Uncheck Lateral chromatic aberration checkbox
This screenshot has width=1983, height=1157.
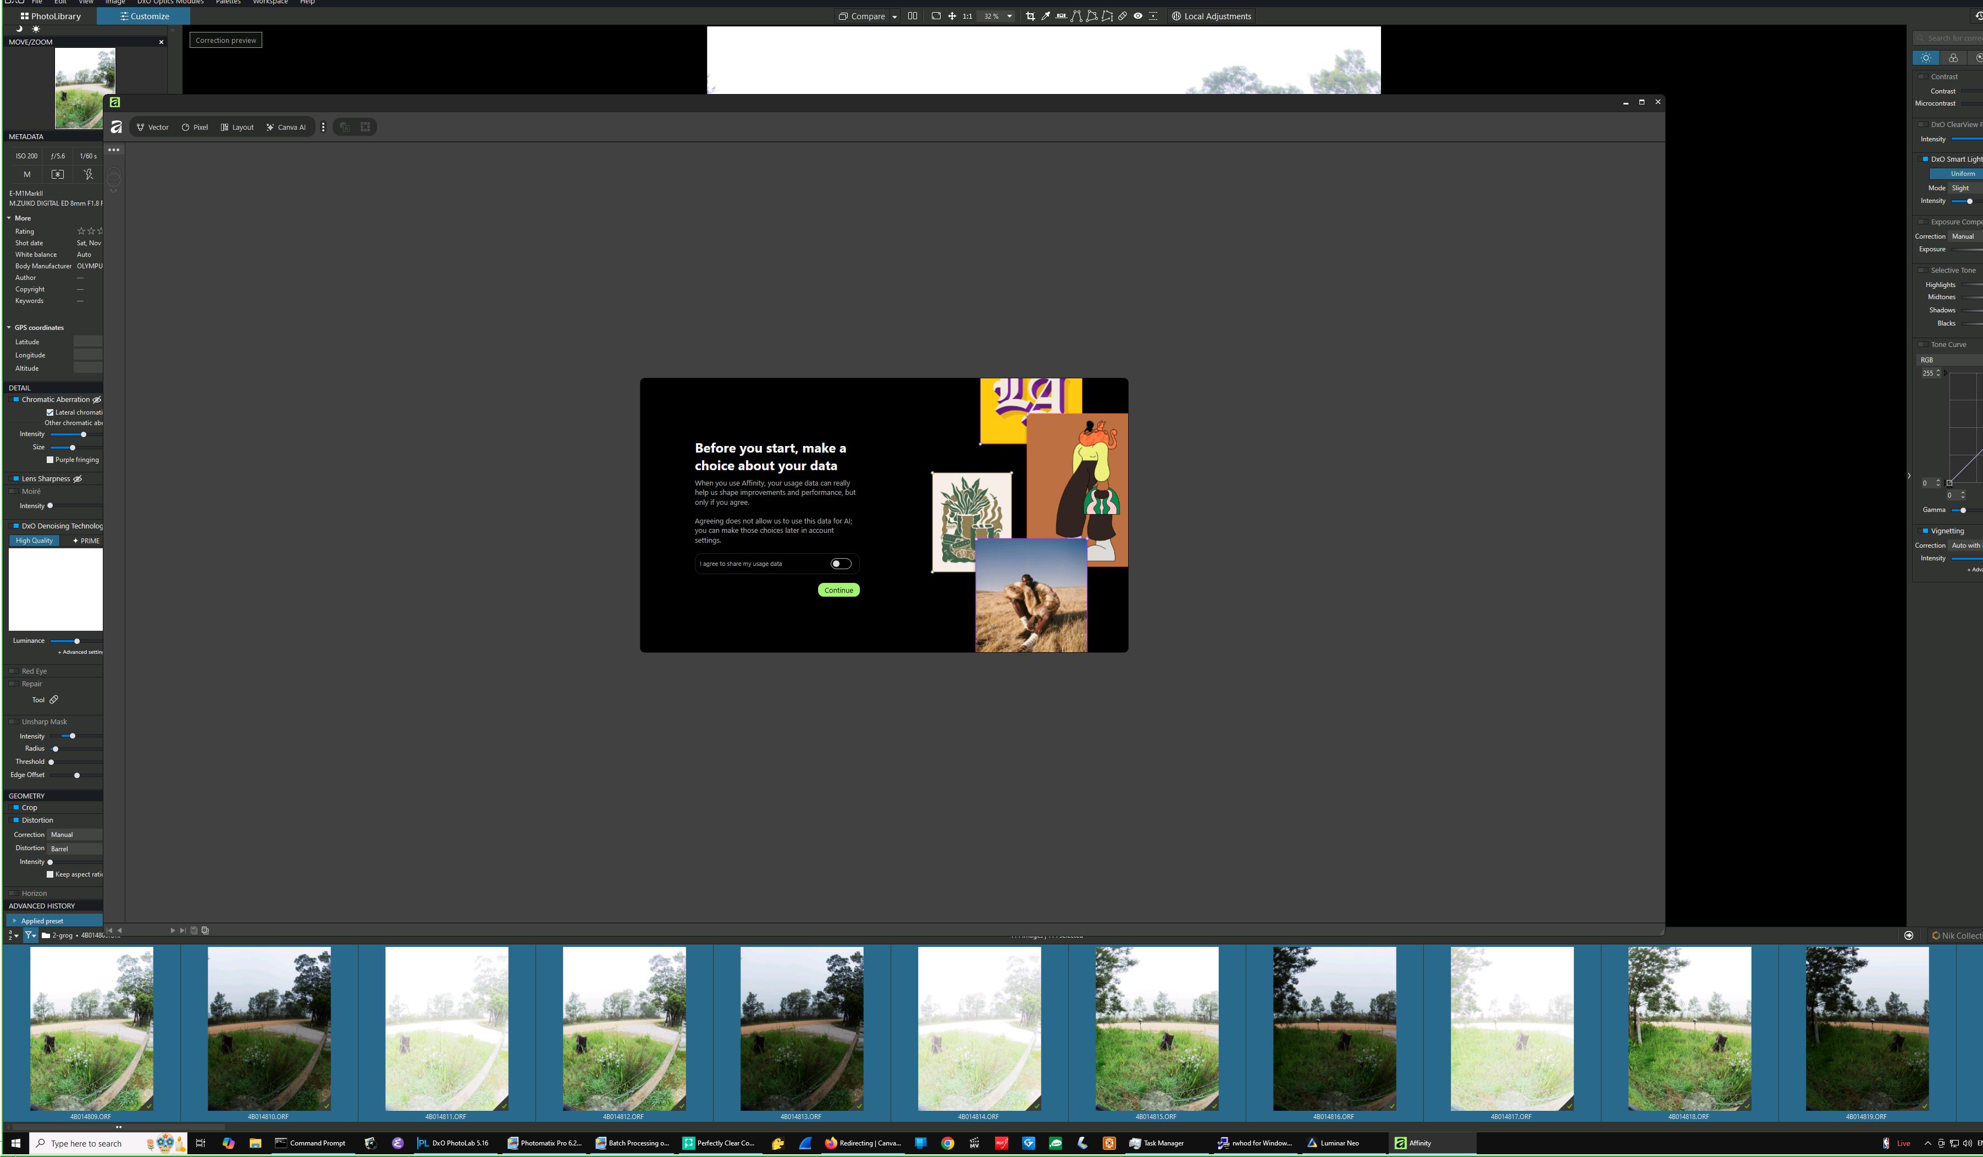[x=51, y=412]
